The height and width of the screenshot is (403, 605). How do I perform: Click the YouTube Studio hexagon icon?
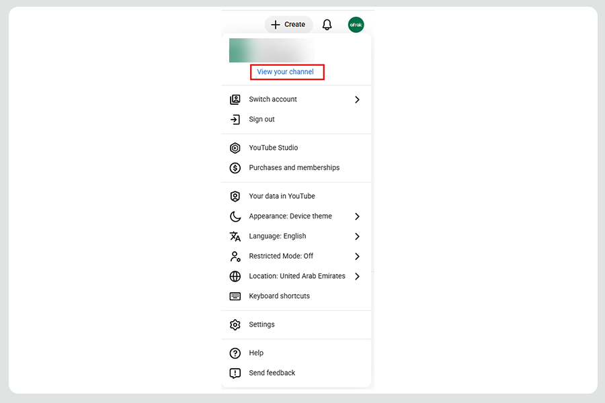[235, 148]
